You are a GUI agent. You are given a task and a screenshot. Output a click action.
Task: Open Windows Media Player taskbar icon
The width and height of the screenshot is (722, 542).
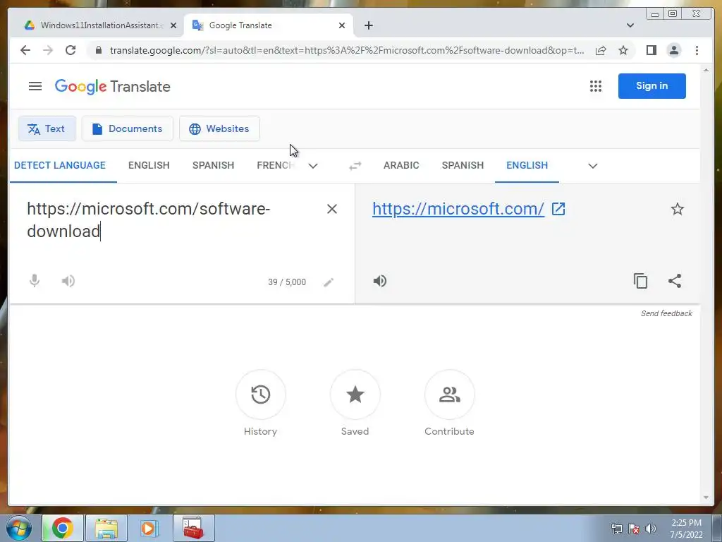(149, 528)
